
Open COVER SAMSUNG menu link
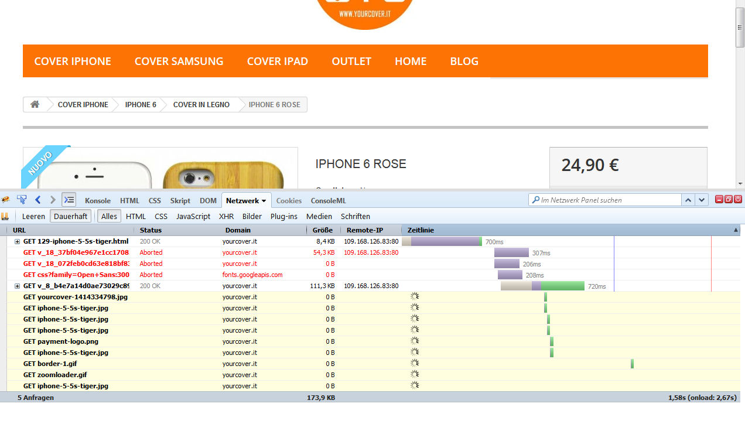pyautogui.click(x=179, y=61)
